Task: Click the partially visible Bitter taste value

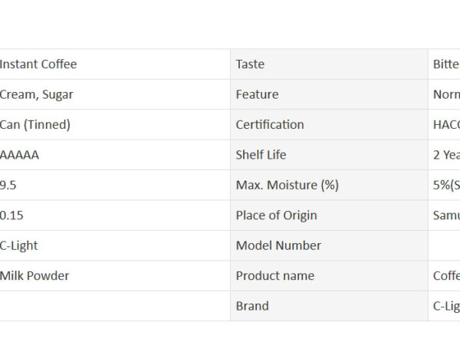Action: point(446,64)
